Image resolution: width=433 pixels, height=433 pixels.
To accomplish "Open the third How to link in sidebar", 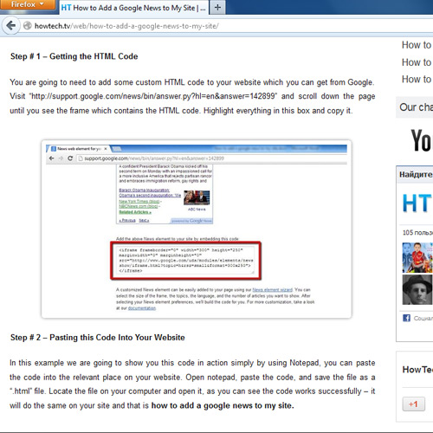I will [x=417, y=79].
